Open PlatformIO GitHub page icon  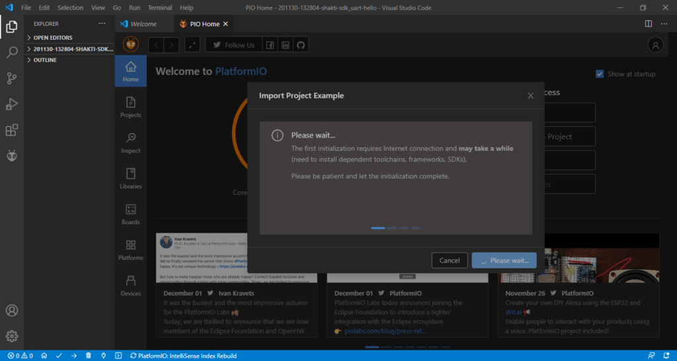click(x=301, y=45)
